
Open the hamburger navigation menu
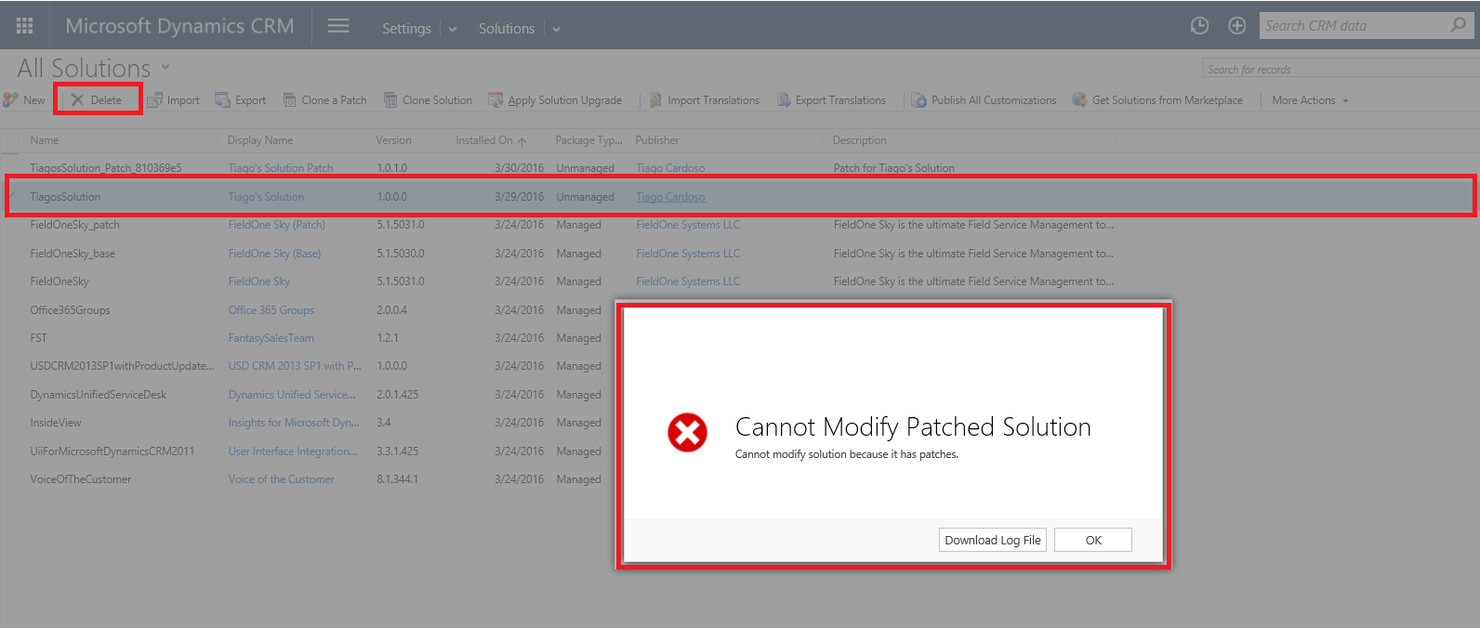coord(338,26)
